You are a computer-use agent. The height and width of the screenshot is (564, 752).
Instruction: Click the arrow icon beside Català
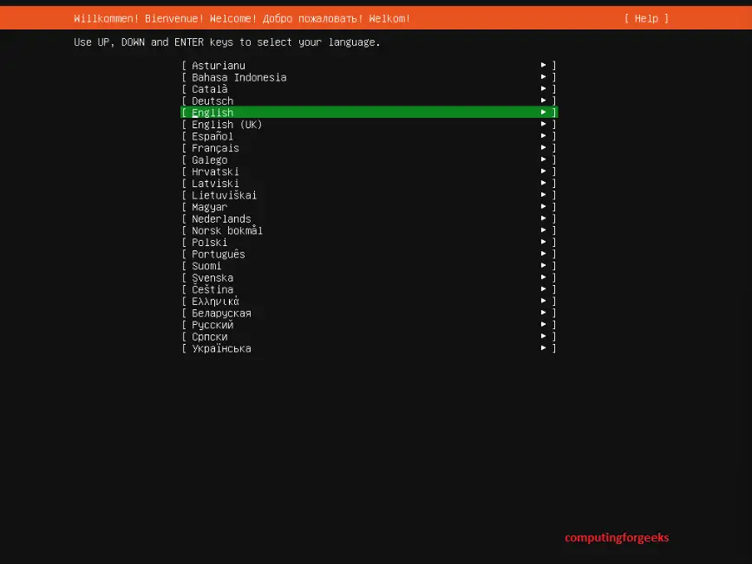544,89
